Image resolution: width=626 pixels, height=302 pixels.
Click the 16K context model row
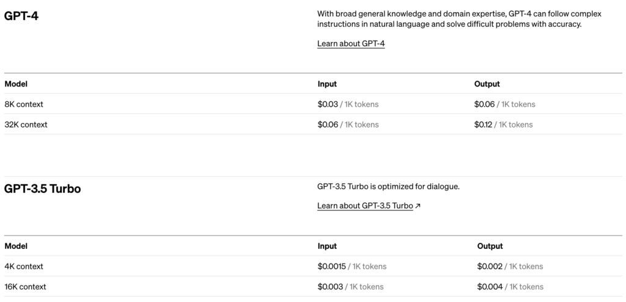tap(313, 287)
